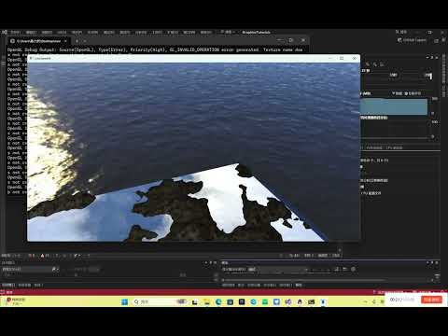
Task: Open the QQ penguin icon on the taskbar
Action: point(300,301)
